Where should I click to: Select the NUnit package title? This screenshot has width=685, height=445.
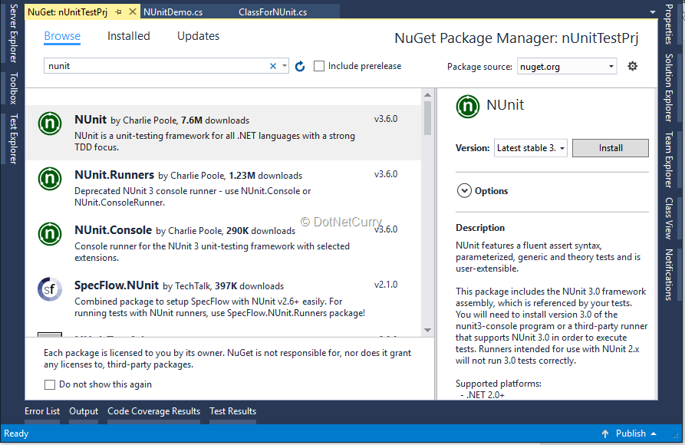(91, 120)
